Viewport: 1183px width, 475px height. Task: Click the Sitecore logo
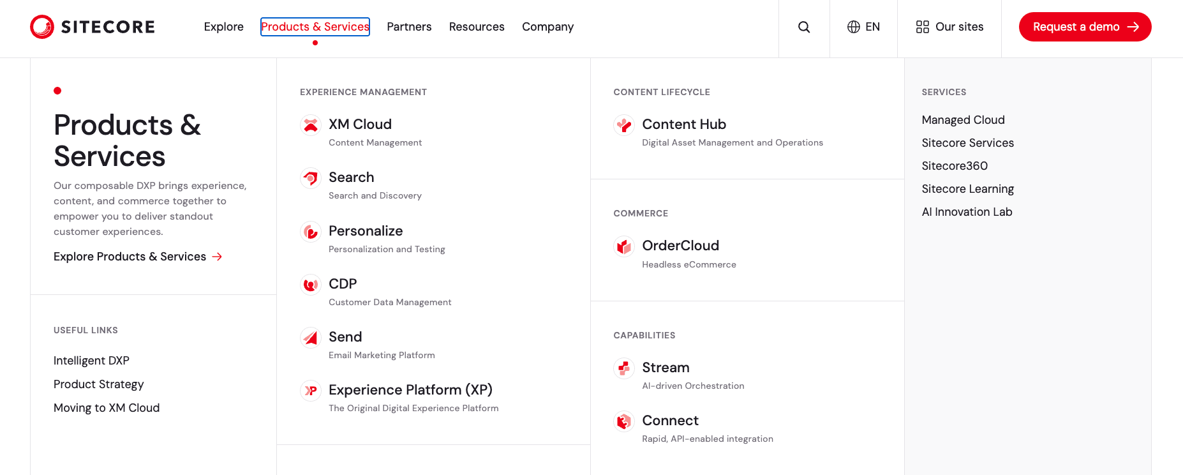(x=93, y=27)
